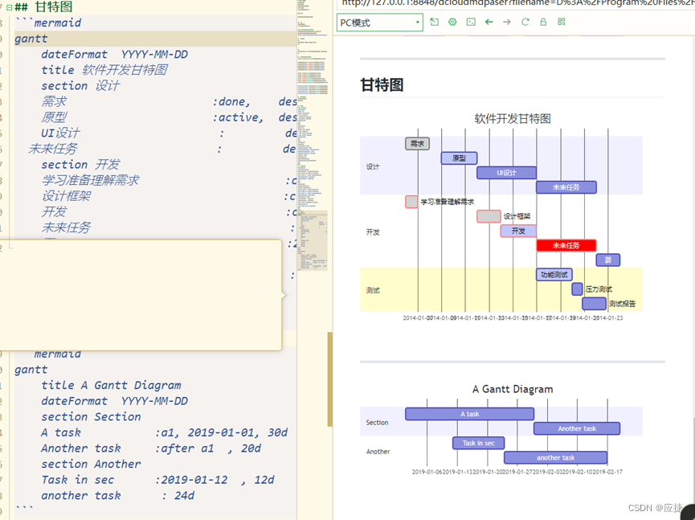This screenshot has width=695, height=520.
Task: Click the "Another task :after a1, 20d" line
Action: click(151, 448)
